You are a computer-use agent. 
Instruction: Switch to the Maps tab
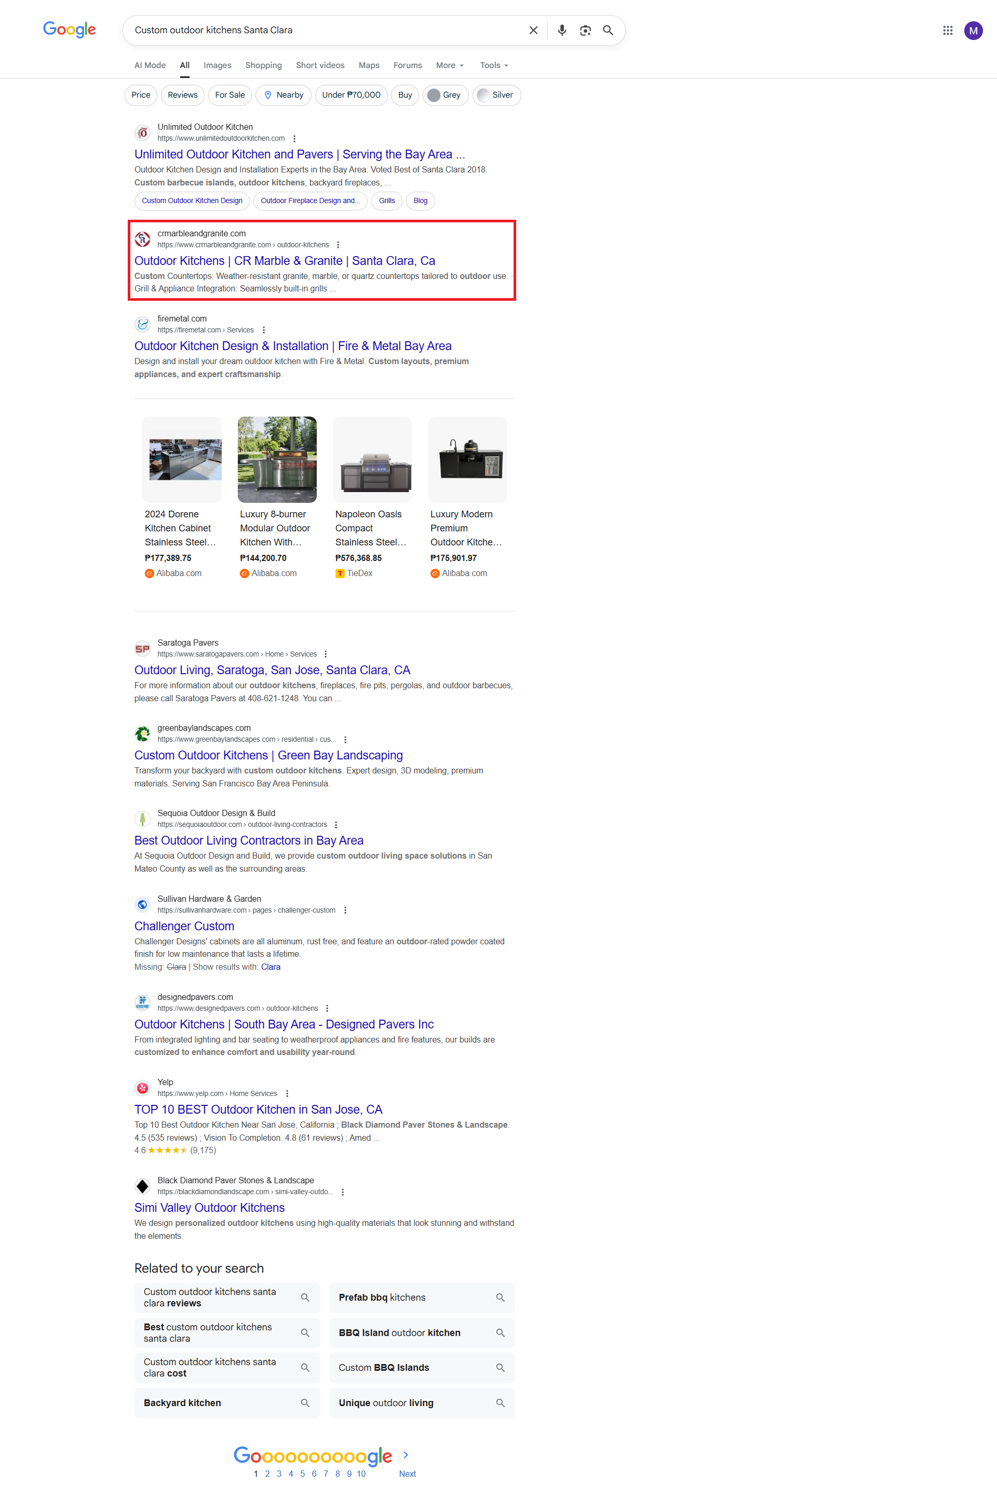(x=368, y=65)
